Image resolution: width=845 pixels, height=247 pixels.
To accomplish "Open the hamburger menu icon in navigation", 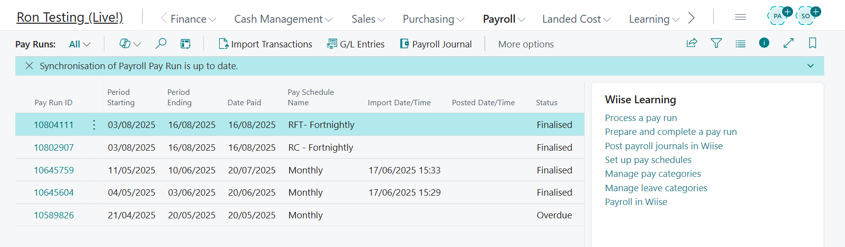I will [x=740, y=17].
